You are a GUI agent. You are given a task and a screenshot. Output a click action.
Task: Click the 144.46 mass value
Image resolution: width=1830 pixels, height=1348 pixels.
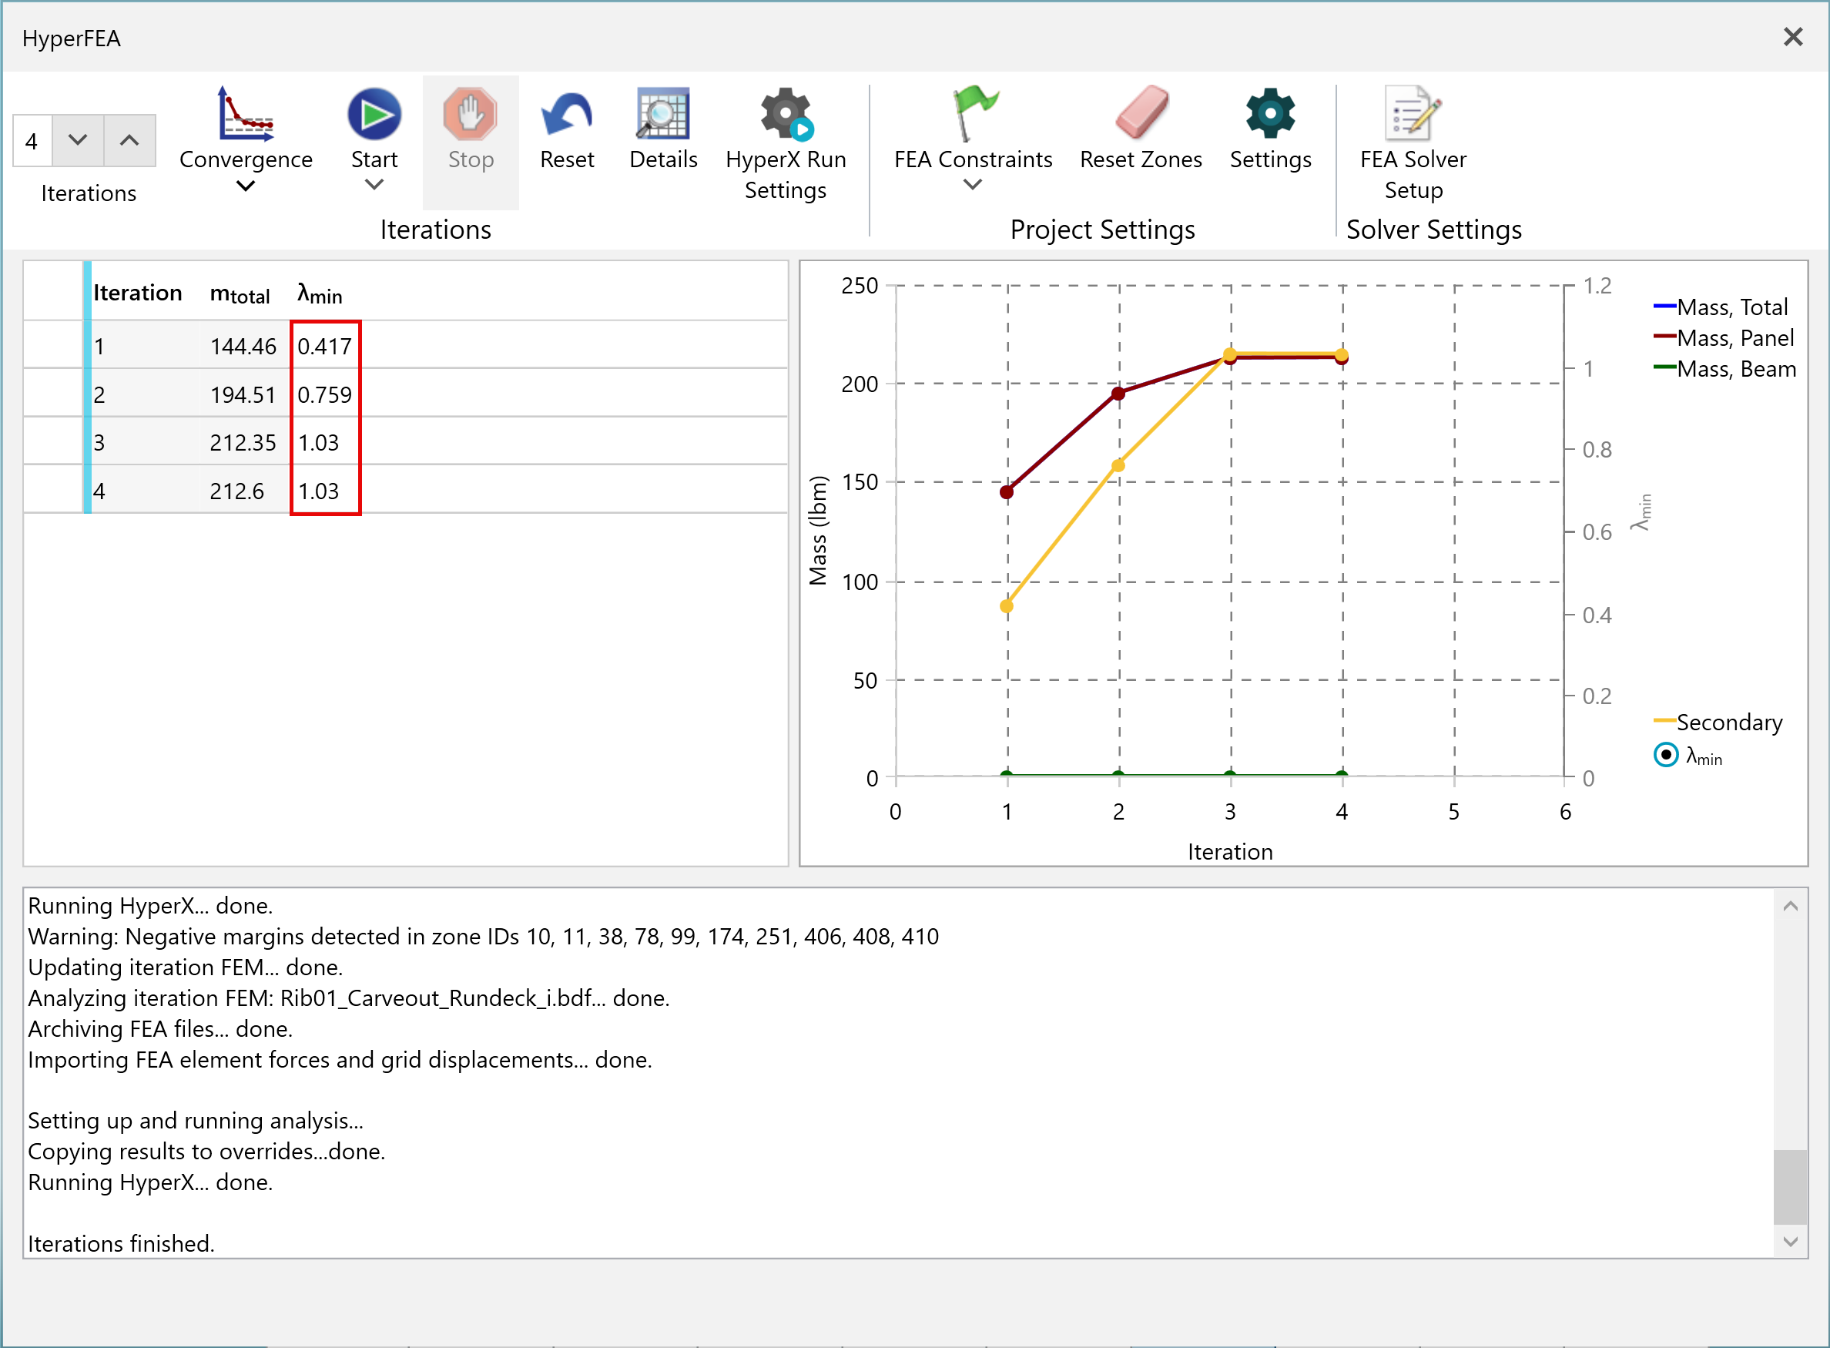(243, 346)
